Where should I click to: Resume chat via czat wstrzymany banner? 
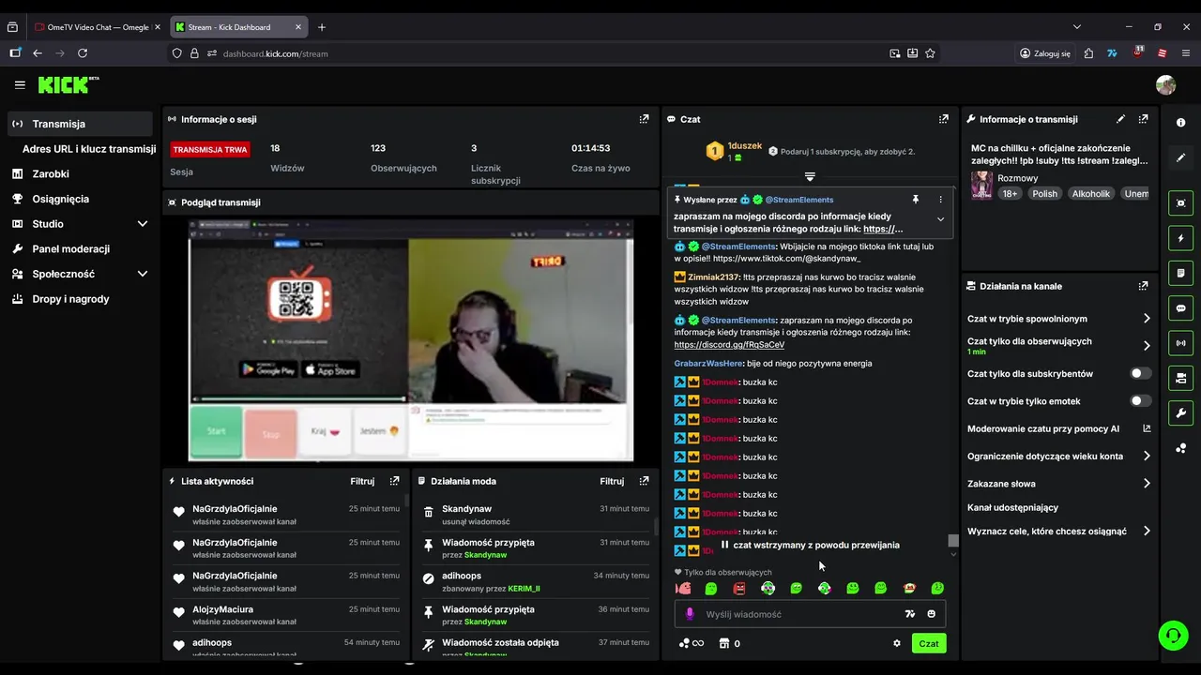810,545
